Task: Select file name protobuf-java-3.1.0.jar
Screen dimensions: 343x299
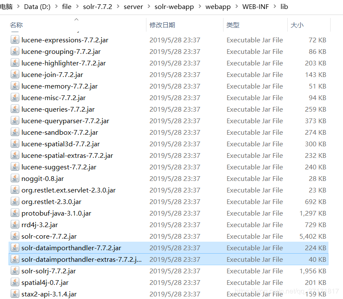Action: coord(56,213)
